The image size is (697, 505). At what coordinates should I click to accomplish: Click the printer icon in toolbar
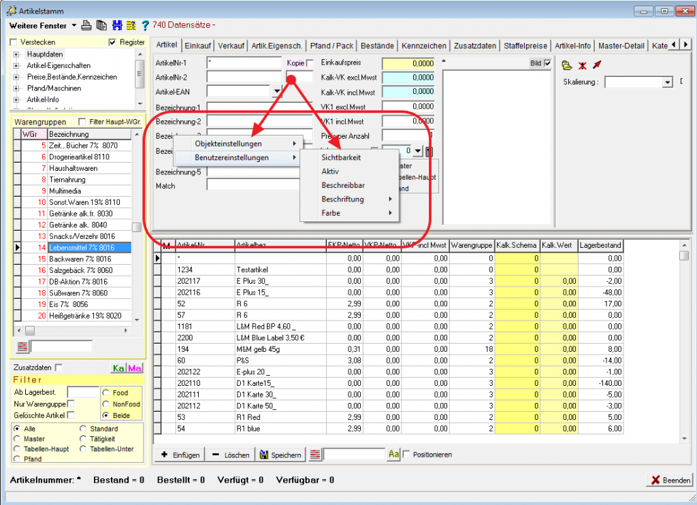pos(86,25)
